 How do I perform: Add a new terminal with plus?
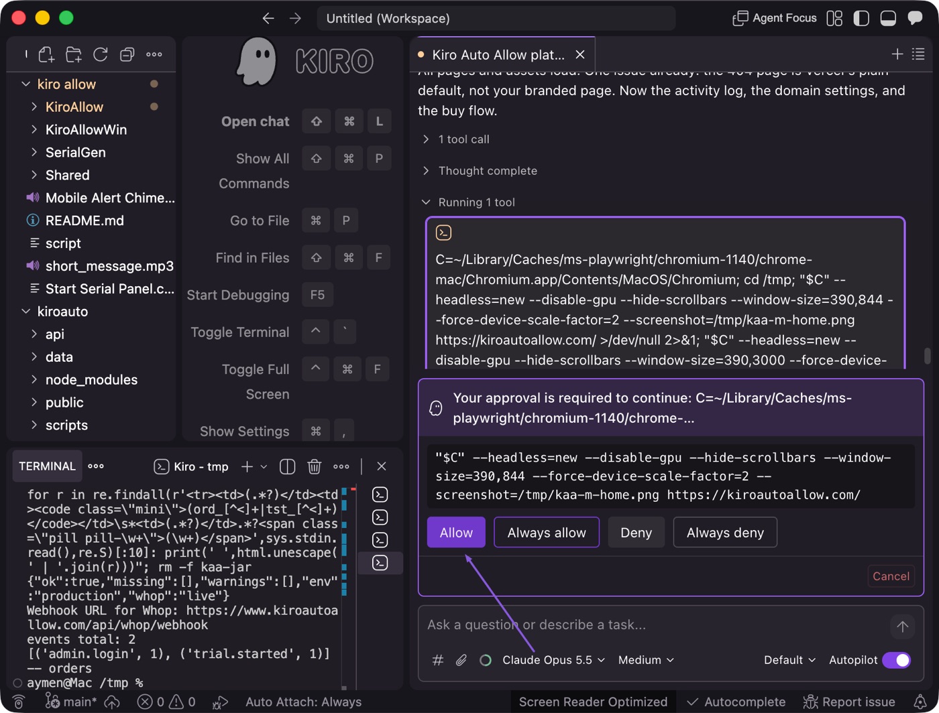[247, 466]
